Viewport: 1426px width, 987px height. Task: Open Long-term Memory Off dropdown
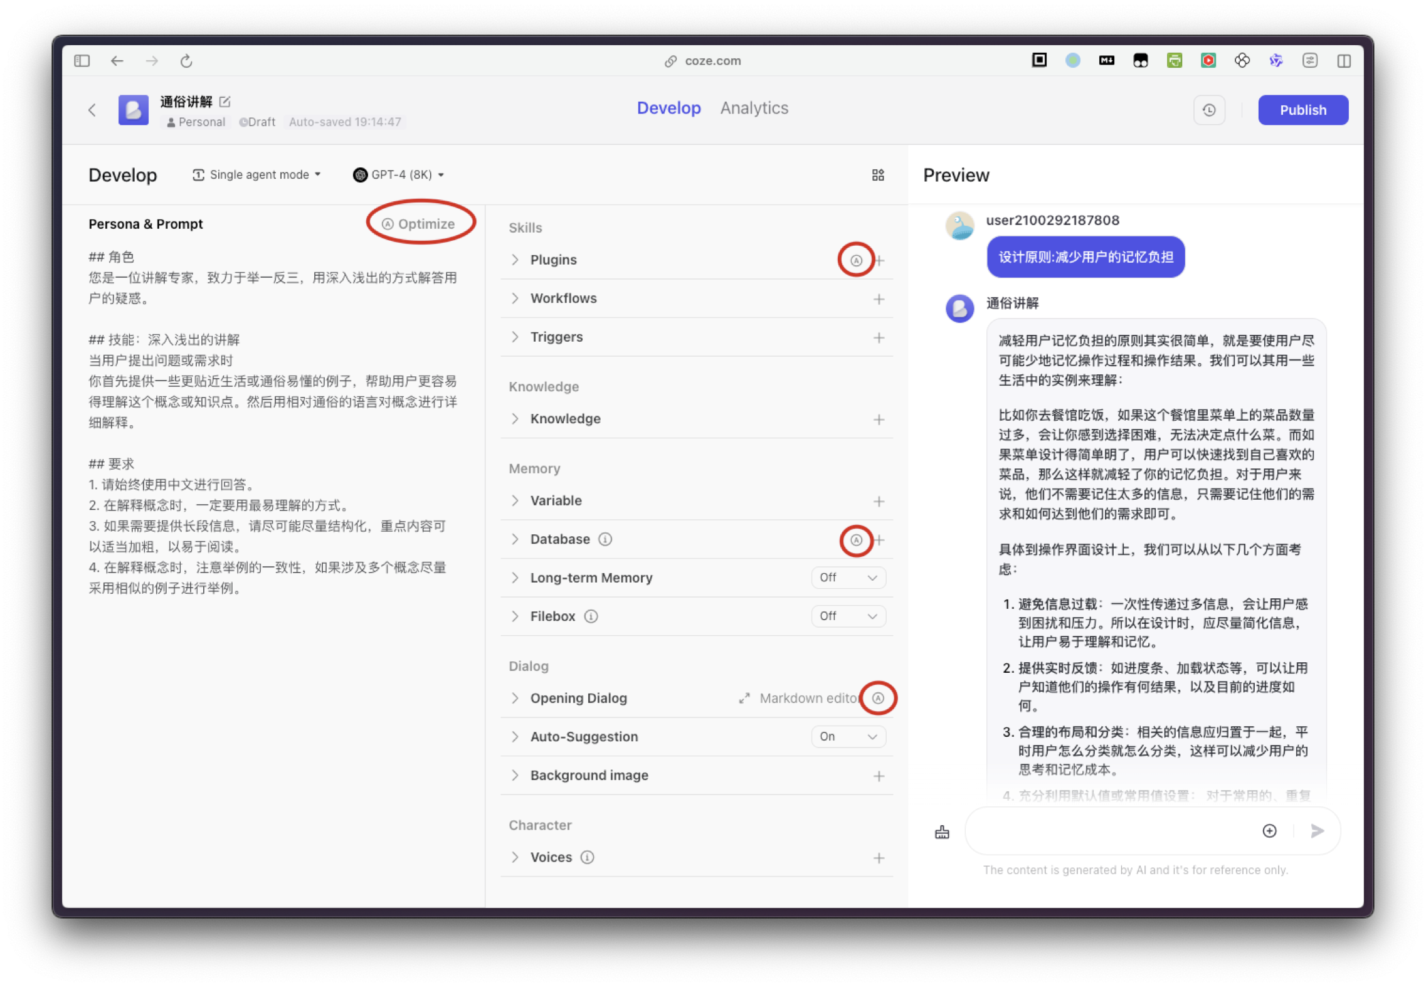pos(848,578)
